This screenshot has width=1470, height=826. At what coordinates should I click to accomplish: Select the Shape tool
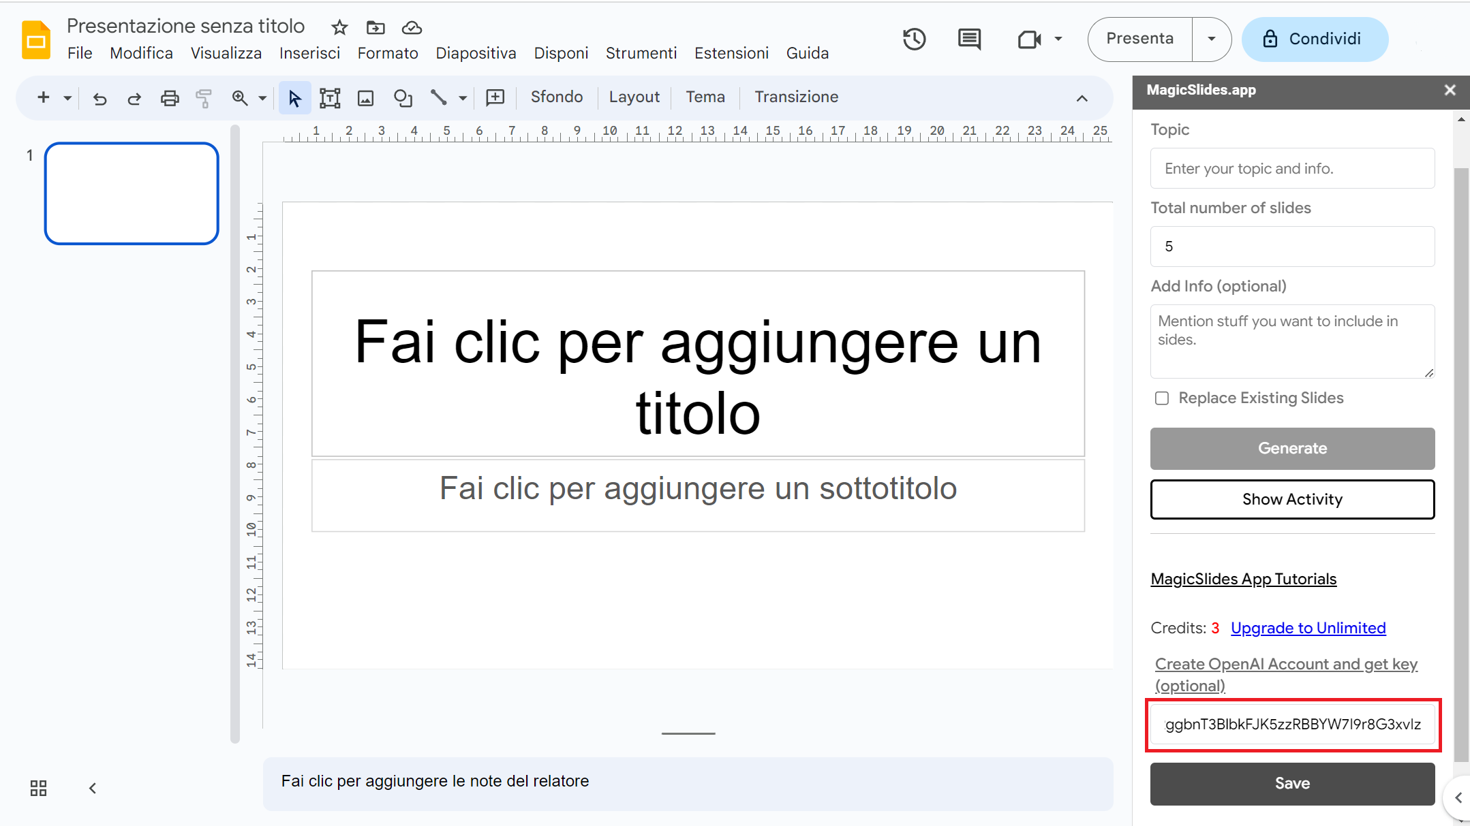[x=403, y=97]
